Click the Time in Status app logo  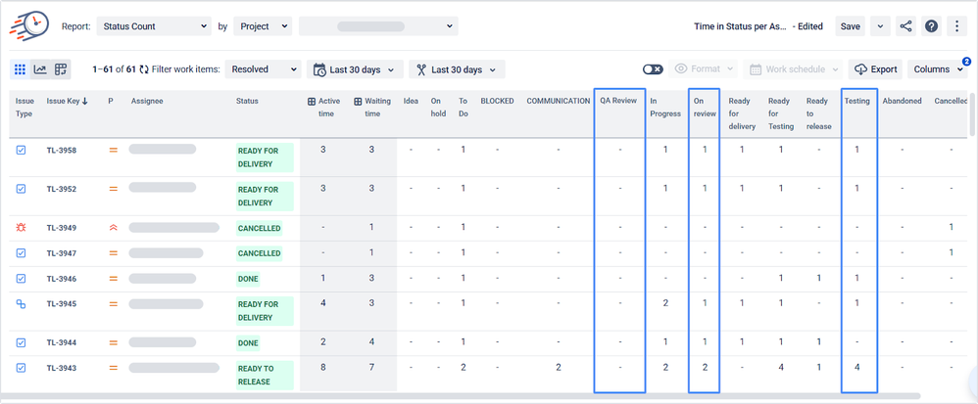(x=28, y=25)
